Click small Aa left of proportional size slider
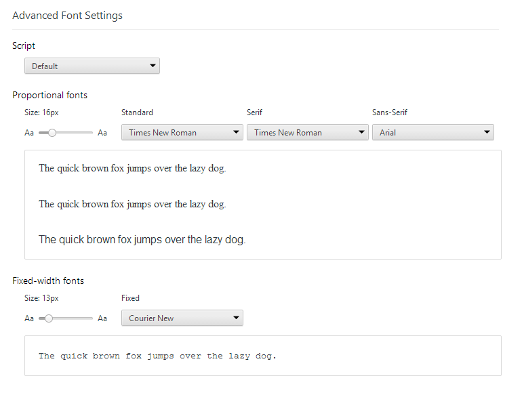The width and height of the screenshot is (524, 393). coord(29,133)
